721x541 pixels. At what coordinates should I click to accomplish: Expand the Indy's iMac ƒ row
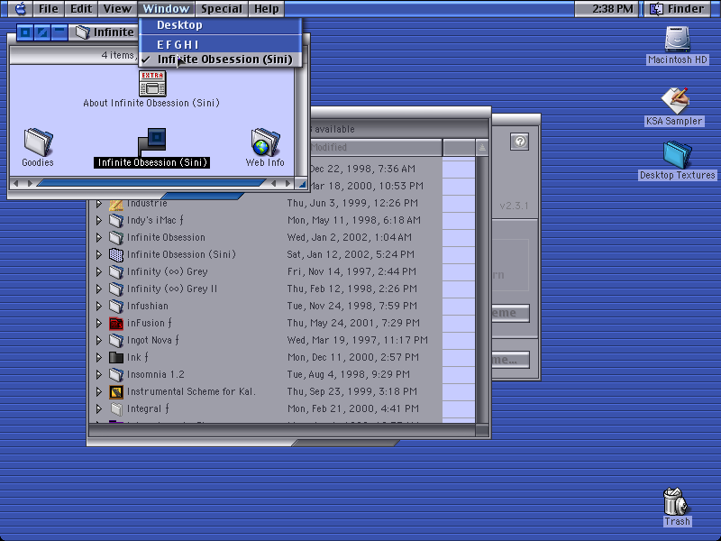pos(99,220)
